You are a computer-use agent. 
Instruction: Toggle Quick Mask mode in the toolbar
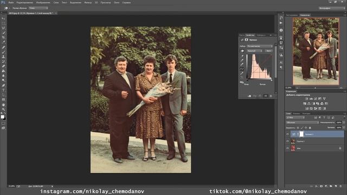coord(3,123)
